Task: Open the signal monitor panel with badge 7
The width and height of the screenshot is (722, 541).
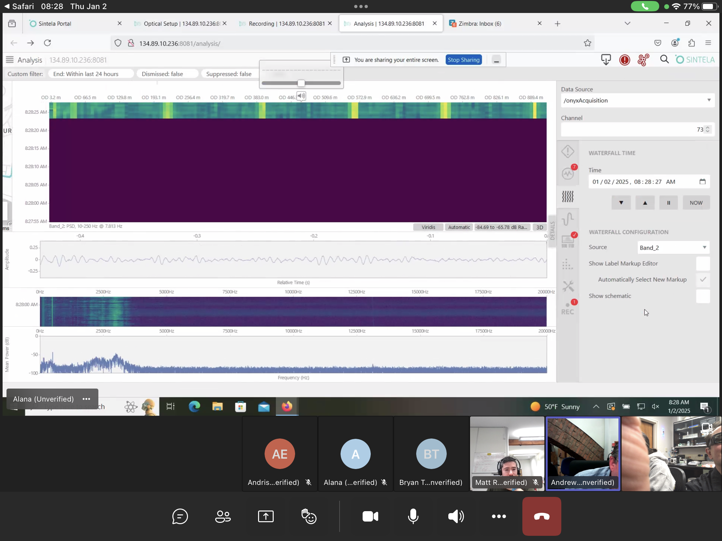Action: pos(568,173)
